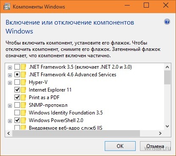Expand the .NET Framework 3.5 tree node

10,67
